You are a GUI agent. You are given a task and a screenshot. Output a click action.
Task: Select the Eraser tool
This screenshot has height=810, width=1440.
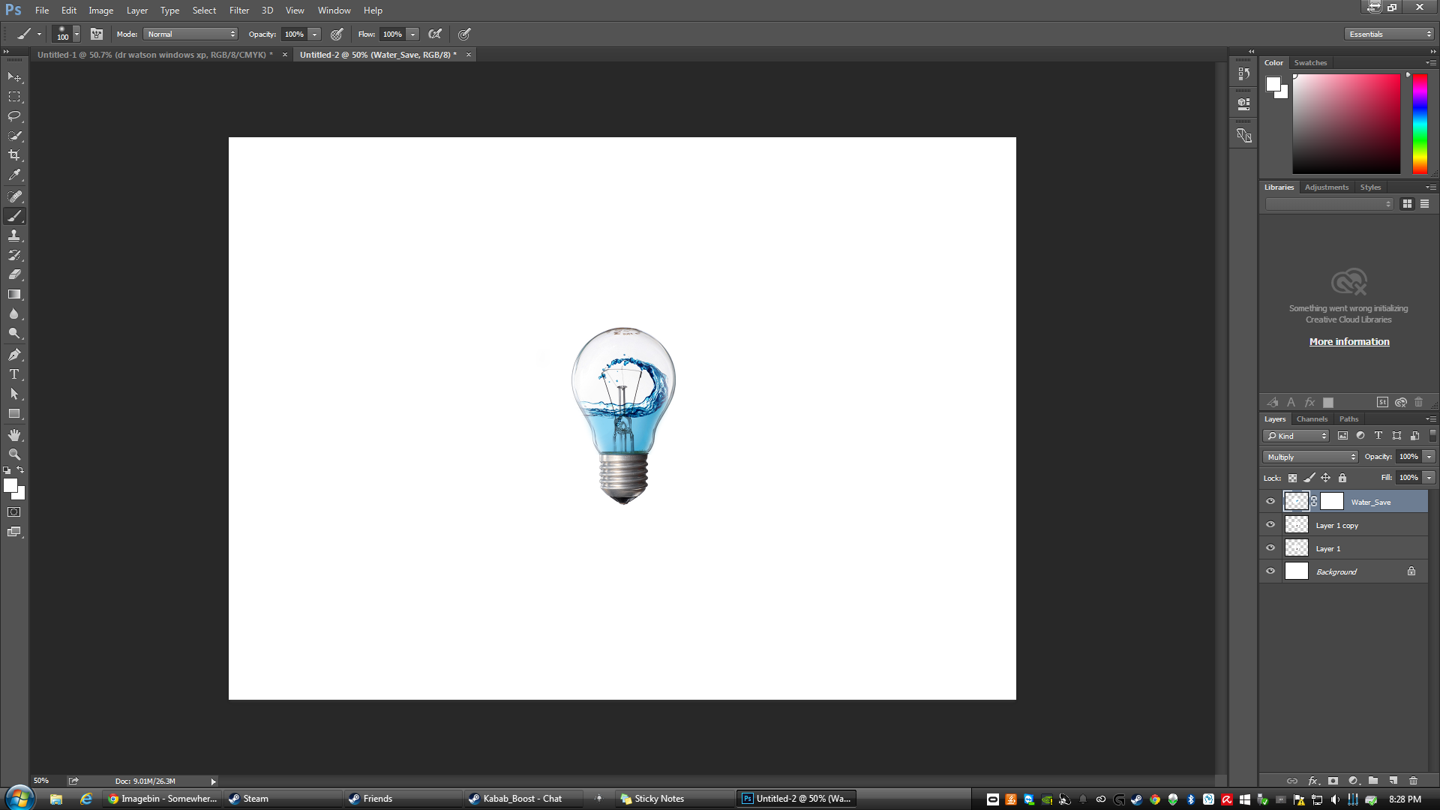(14, 274)
